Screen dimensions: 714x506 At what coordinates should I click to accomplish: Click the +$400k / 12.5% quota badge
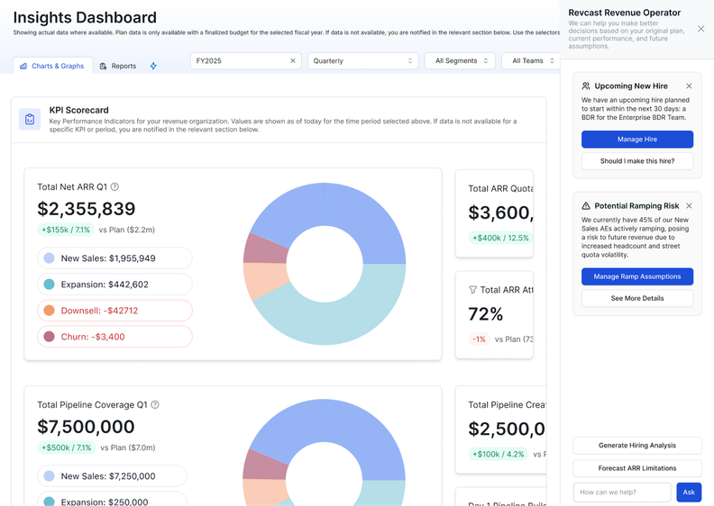(x=500, y=238)
